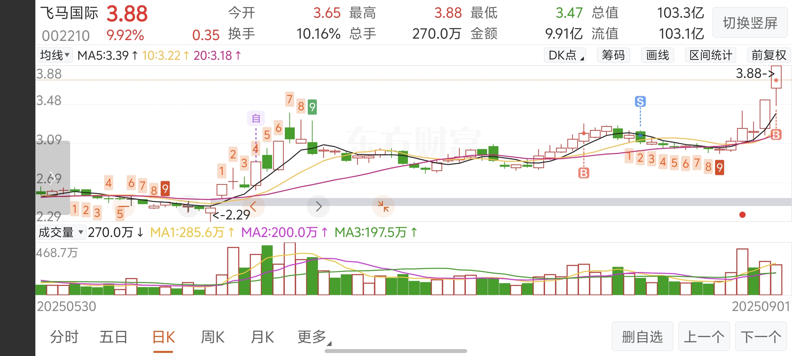Screen dimensions: 792x356
Task: Click the stock code 002210
Action: click(x=66, y=36)
